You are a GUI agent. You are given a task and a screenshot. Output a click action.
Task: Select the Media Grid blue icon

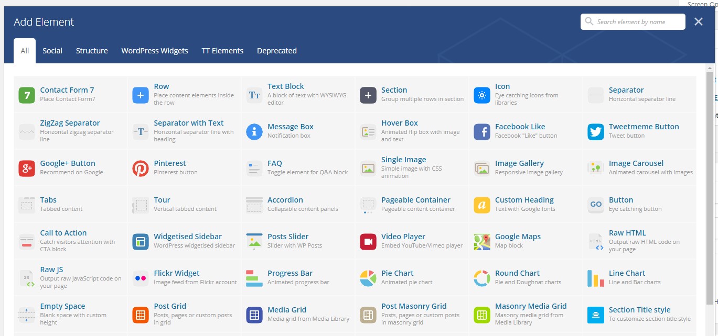click(254, 315)
